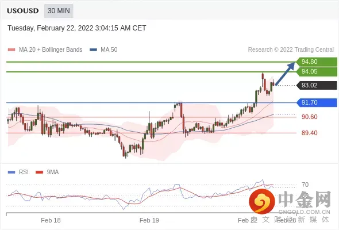Viewport: 339px width, 230px height.
Task: Click the Research © 2022 Trading Central credit
Action: click(x=291, y=50)
